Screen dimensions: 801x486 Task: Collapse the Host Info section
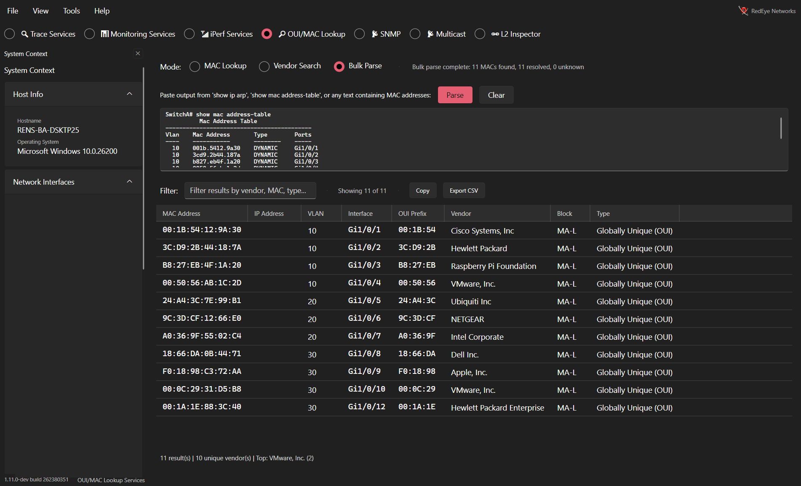[129, 94]
